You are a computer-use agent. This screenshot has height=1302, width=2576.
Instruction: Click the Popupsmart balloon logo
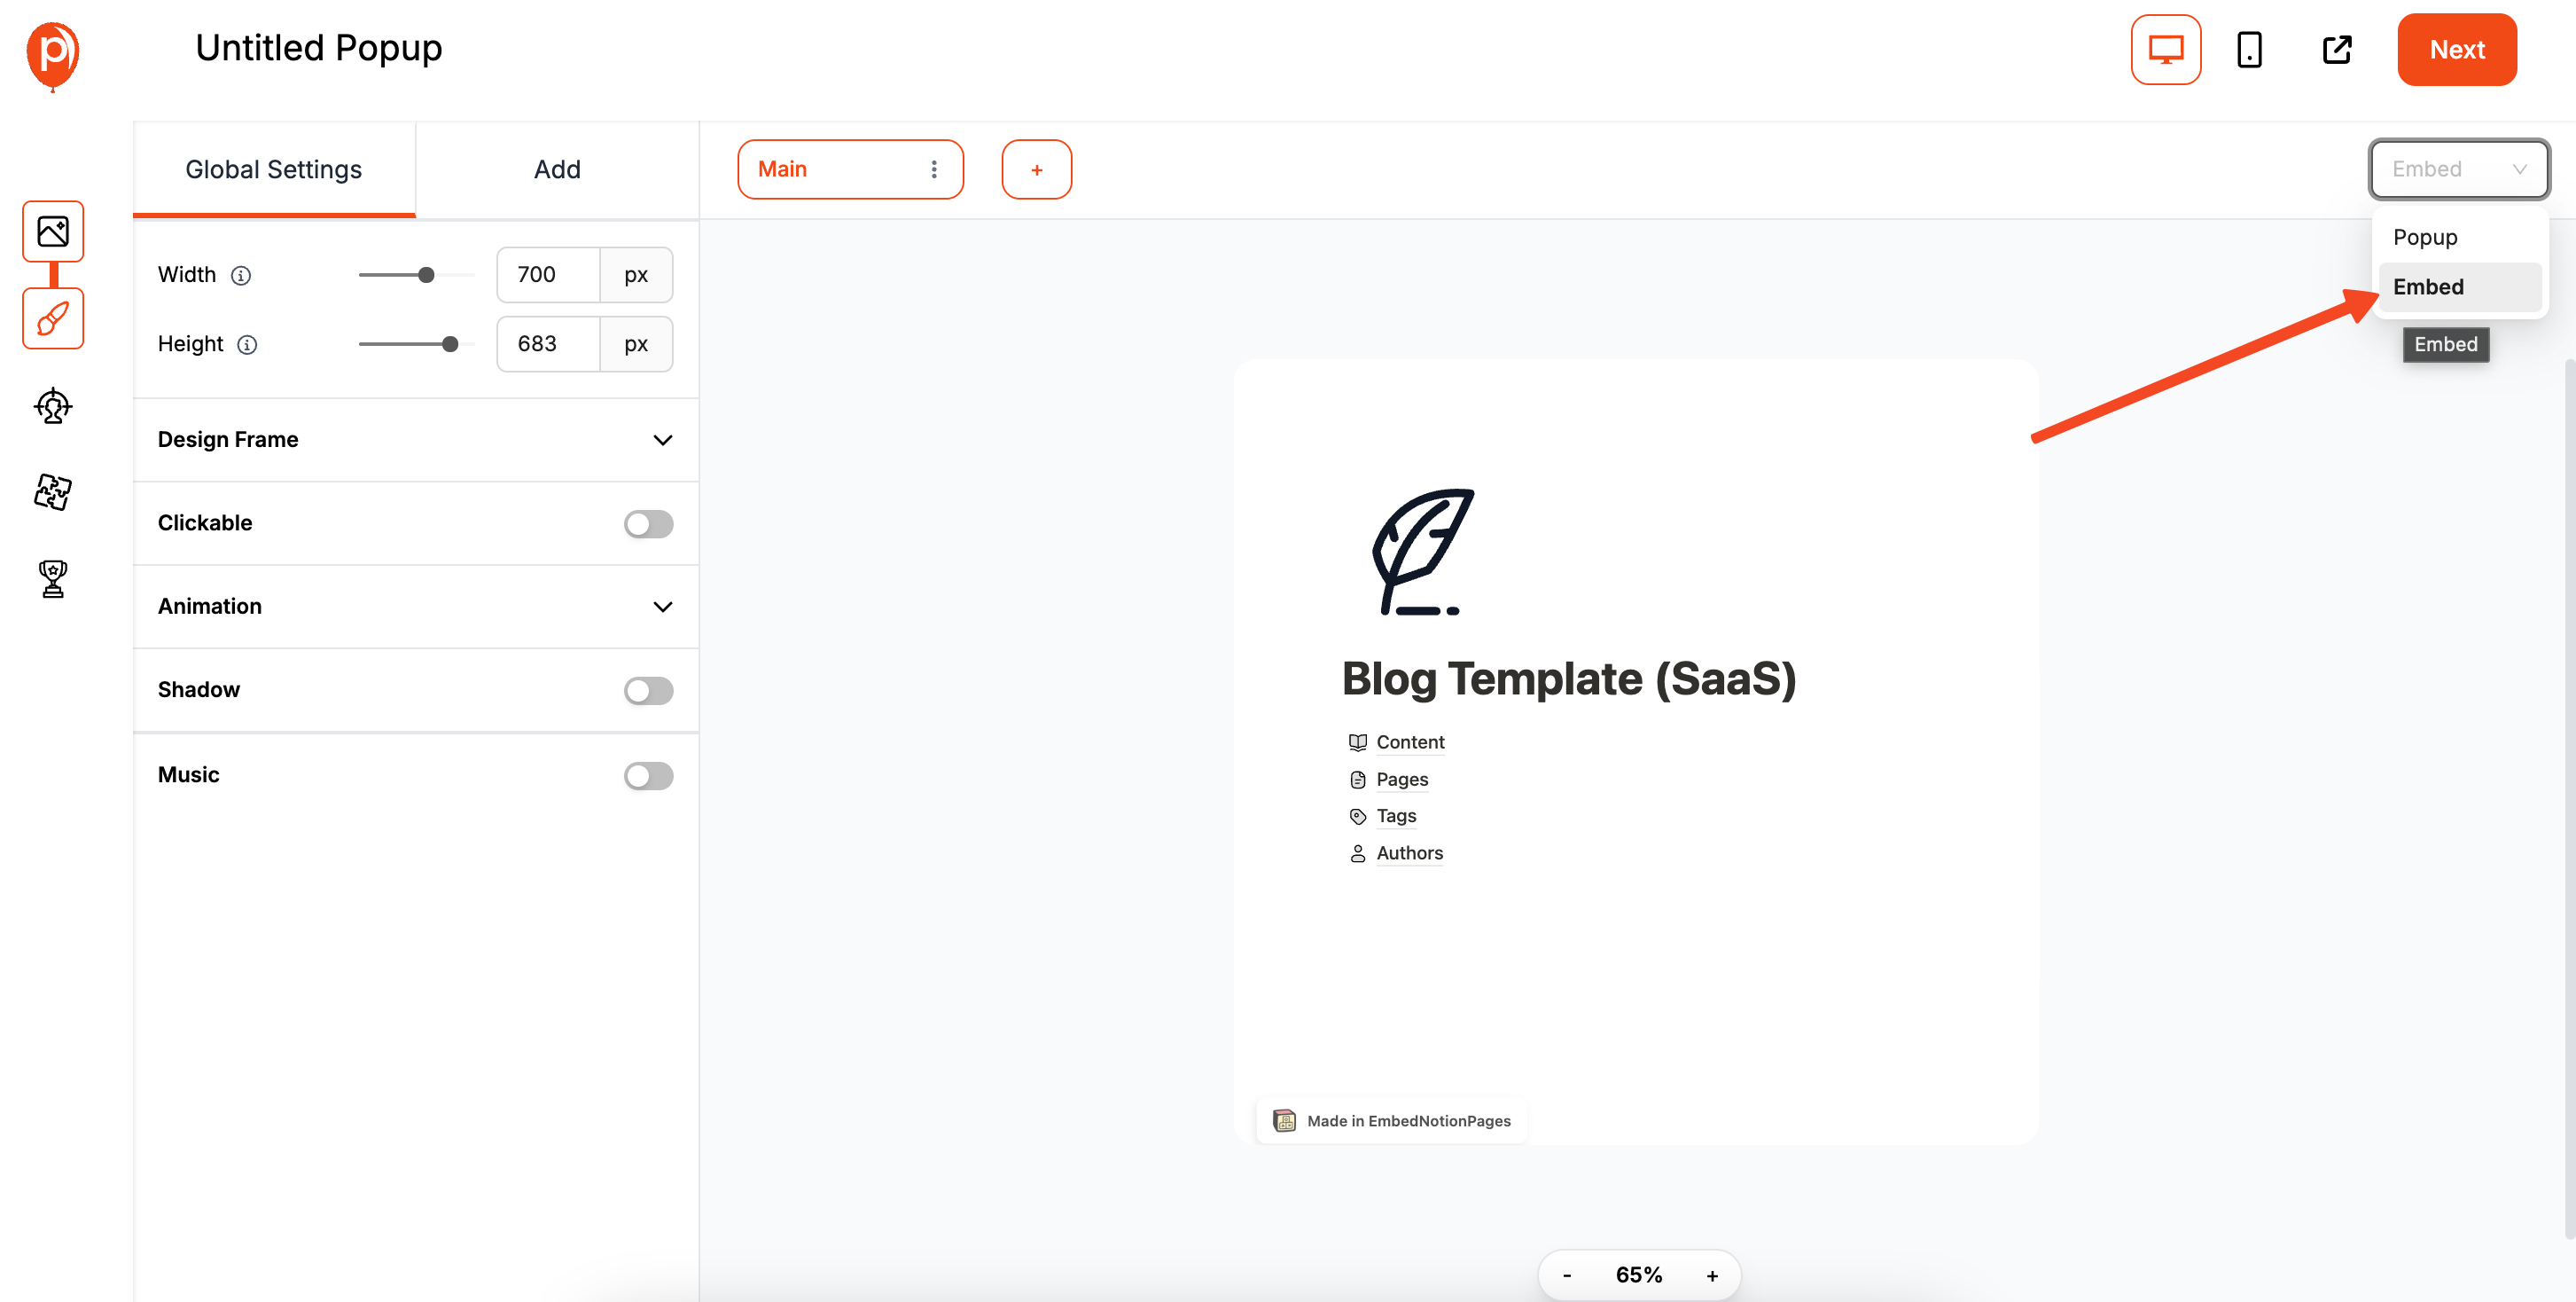[x=53, y=56]
